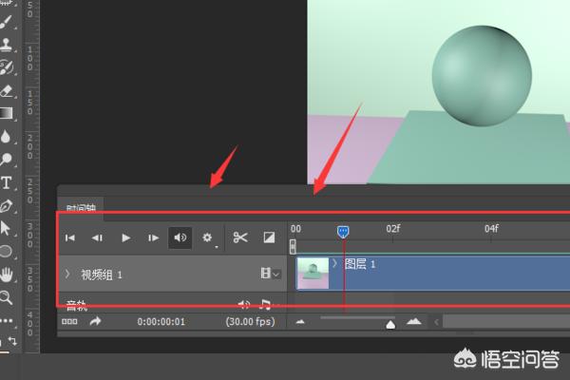Click the scissors split-at-playhead icon
This screenshot has width=570, height=380.
coord(240,237)
